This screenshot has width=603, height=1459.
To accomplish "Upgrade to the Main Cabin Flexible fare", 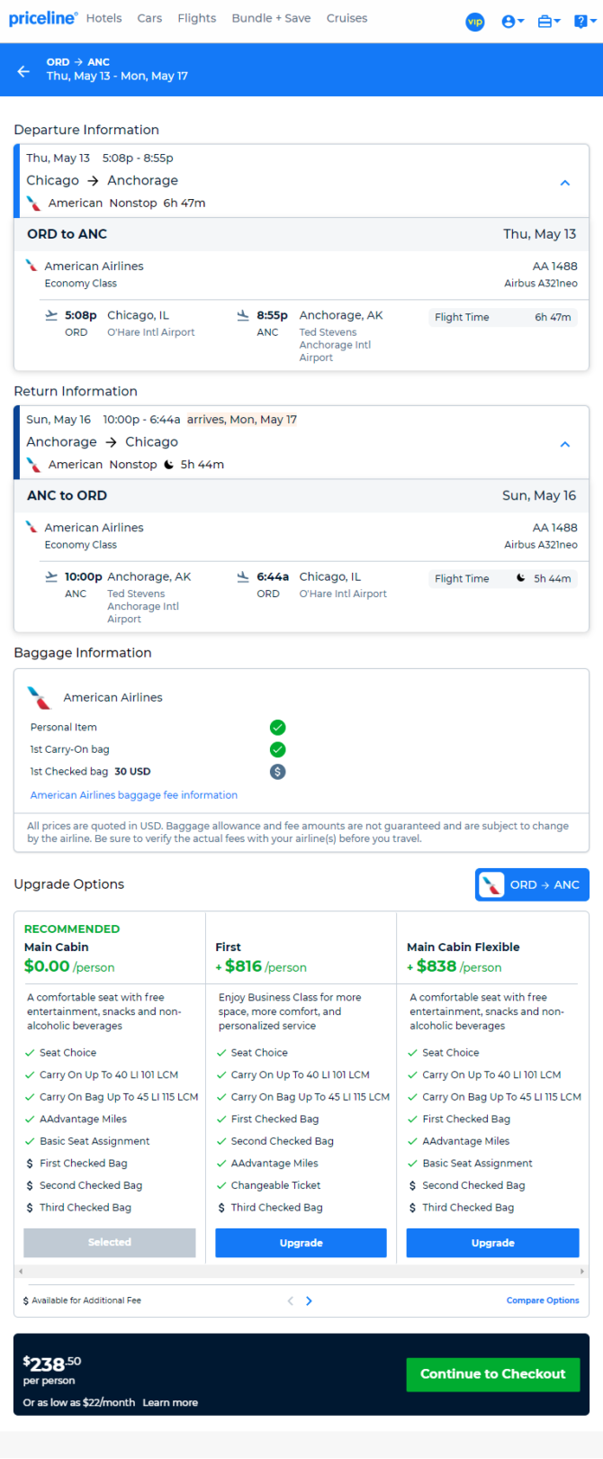I will tap(493, 1243).
